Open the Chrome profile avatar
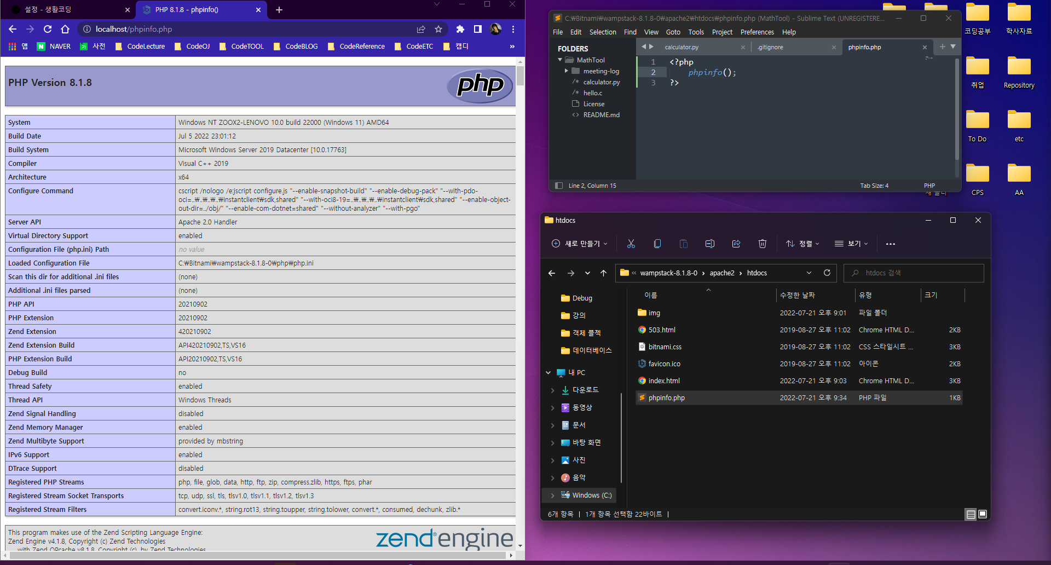Screen dimensions: 1051x565 point(495,29)
